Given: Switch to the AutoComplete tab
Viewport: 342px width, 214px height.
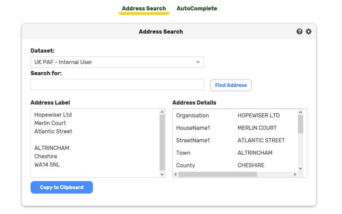Looking at the screenshot, I should point(197,9).
